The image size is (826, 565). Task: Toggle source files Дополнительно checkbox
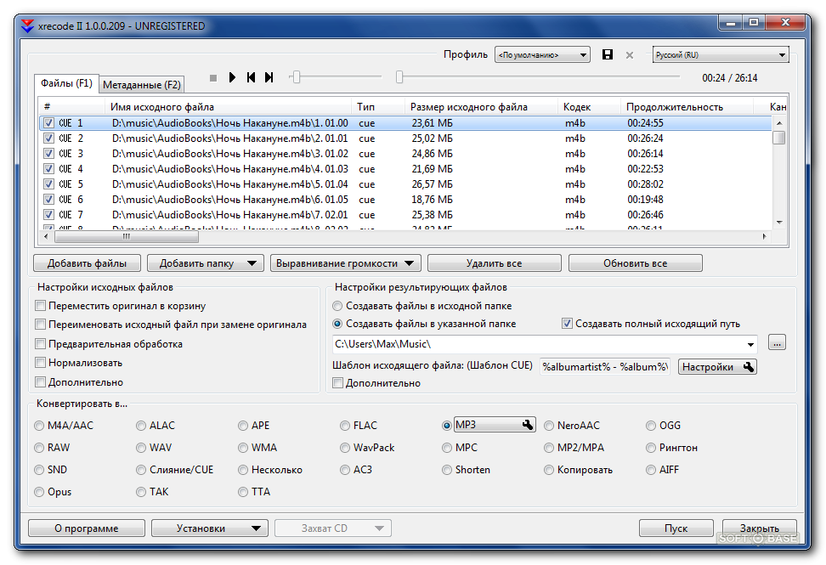(40, 382)
